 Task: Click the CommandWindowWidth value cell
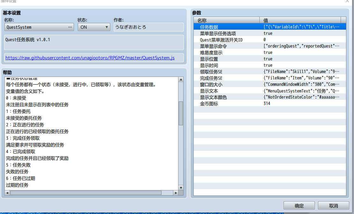(301, 84)
